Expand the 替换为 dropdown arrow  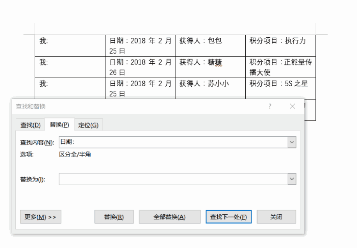pos(292,179)
